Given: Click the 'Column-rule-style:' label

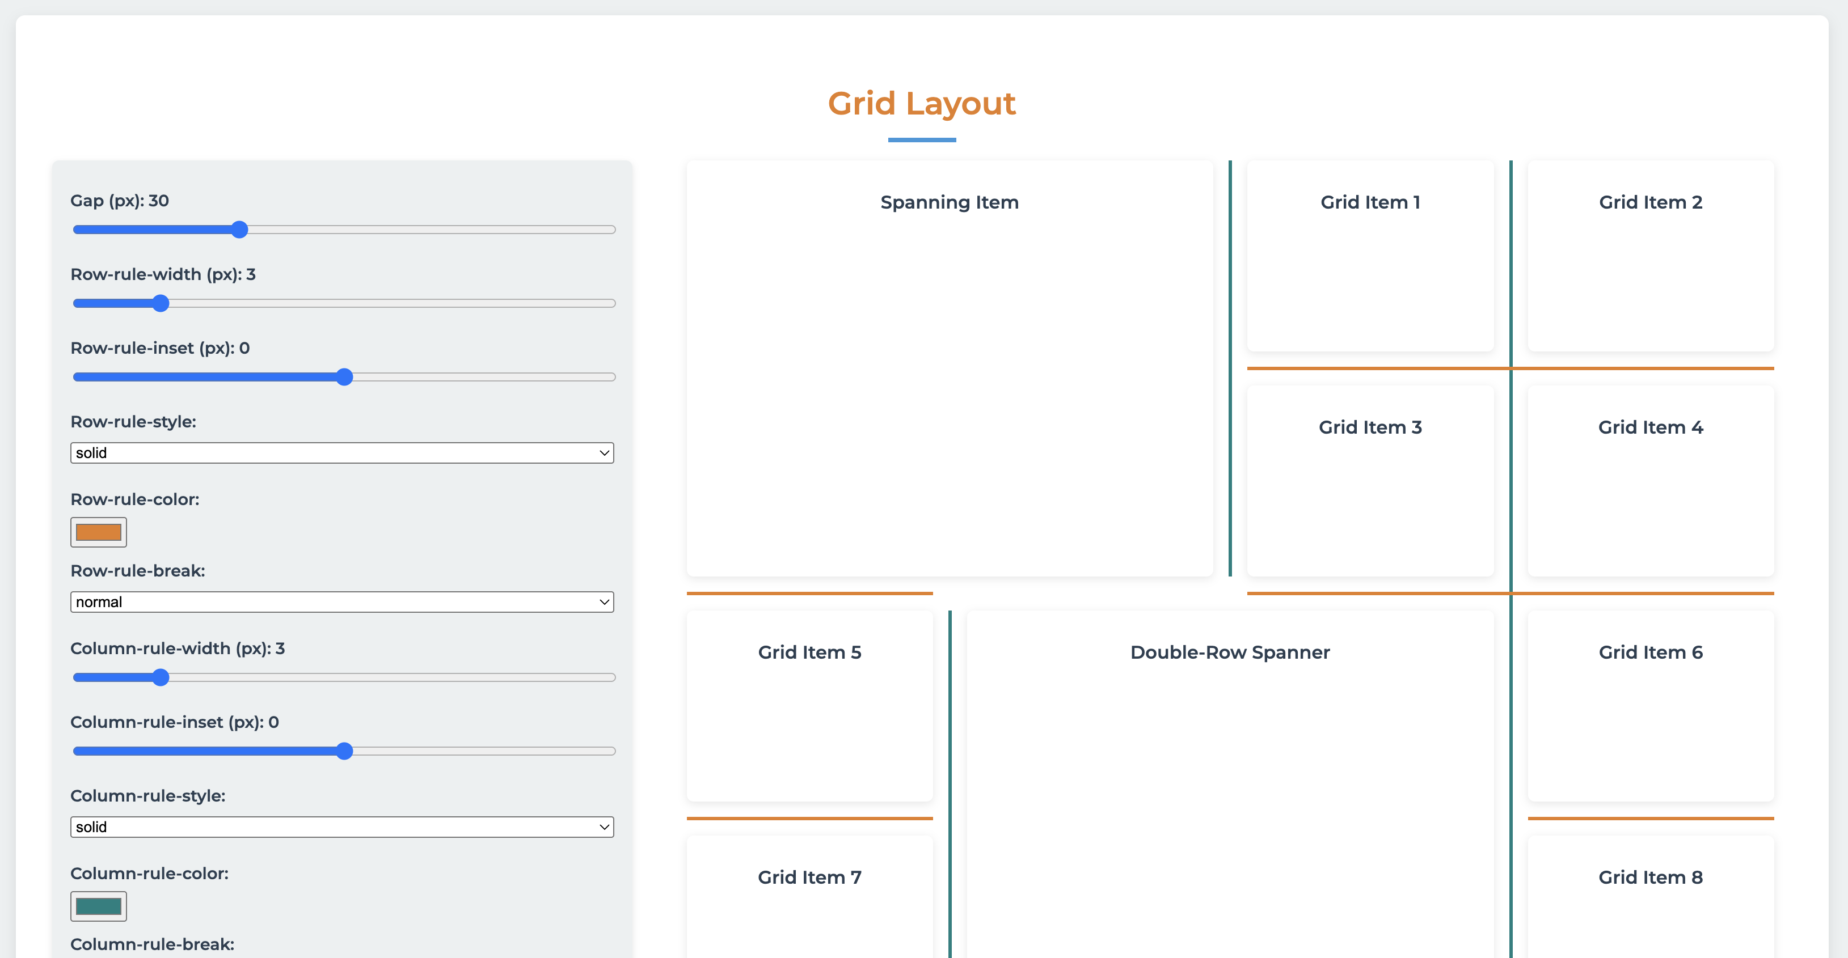Looking at the screenshot, I should (x=148, y=796).
